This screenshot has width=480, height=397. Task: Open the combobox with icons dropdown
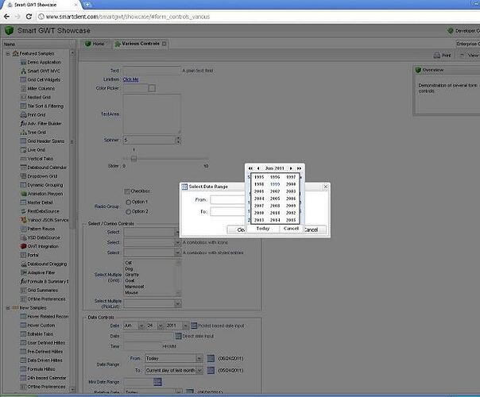pos(177,242)
